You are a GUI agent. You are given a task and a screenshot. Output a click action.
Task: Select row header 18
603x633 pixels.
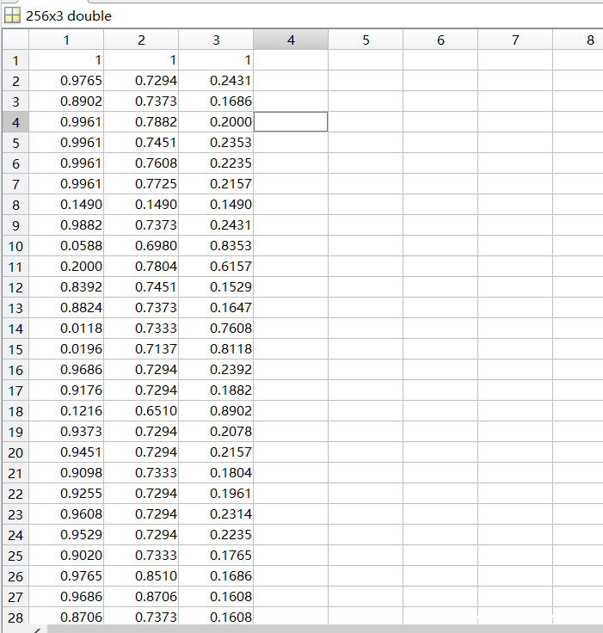point(15,411)
